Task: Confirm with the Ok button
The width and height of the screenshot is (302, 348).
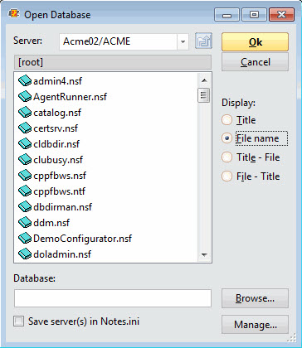Action: click(255, 42)
